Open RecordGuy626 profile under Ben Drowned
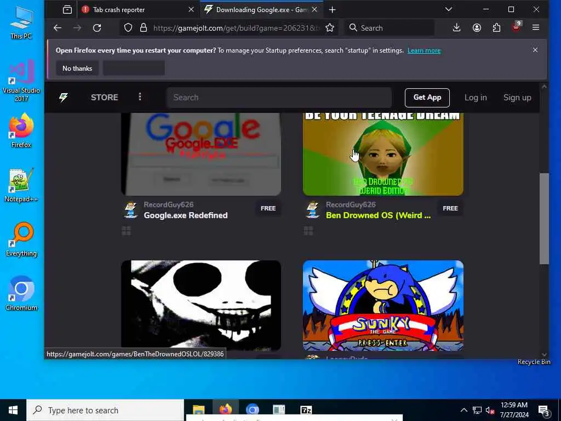The width and height of the screenshot is (561, 421). tap(351, 204)
